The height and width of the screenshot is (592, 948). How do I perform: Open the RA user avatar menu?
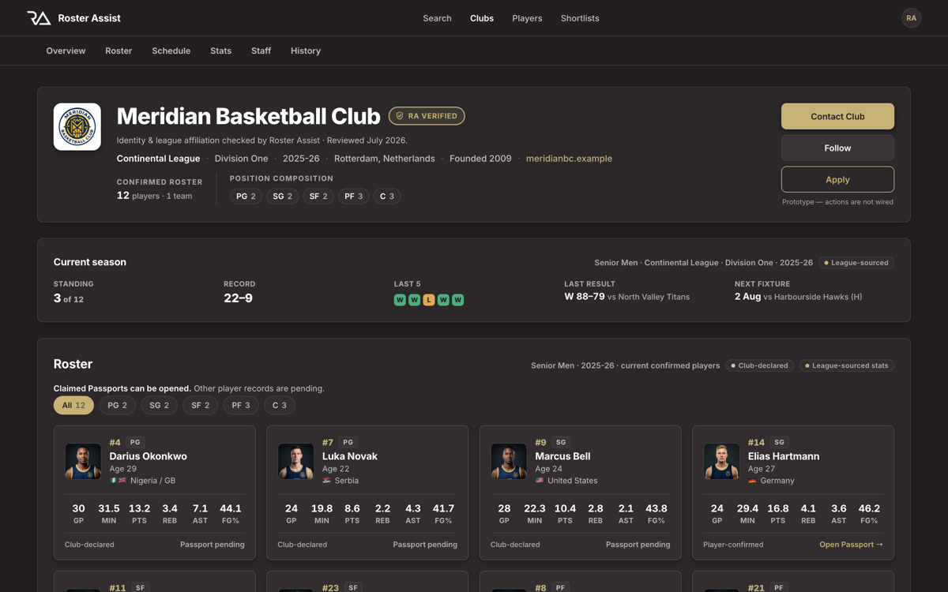pos(911,18)
